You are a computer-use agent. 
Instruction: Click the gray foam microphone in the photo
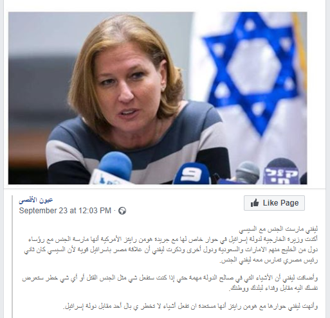click(247, 172)
